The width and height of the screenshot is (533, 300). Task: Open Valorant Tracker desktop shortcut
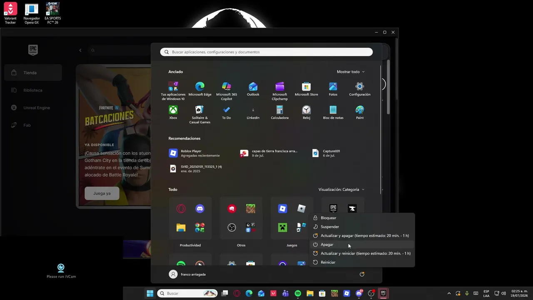pos(10,13)
